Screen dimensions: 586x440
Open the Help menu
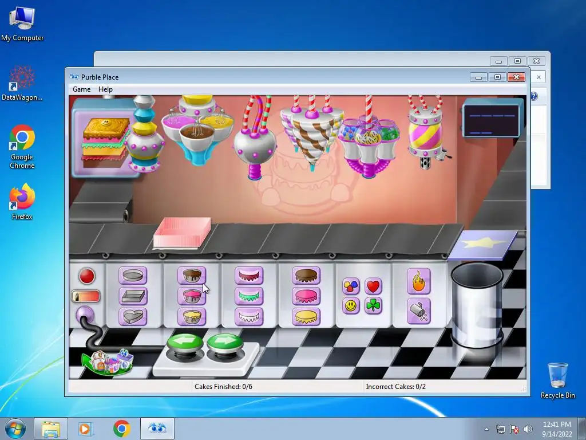click(105, 89)
